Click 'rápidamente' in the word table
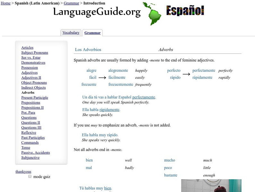The width and height of the screenshot is (255, 192). [202, 77]
